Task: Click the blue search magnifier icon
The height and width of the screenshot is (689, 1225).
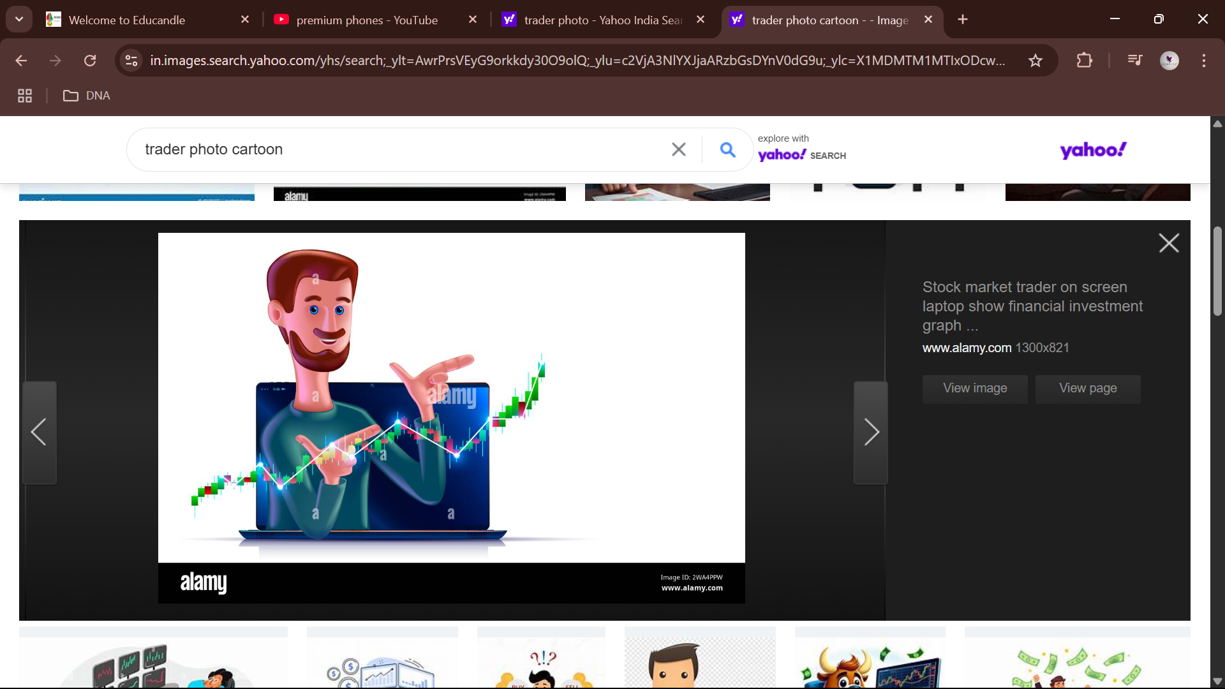Action: click(x=727, y=149)
